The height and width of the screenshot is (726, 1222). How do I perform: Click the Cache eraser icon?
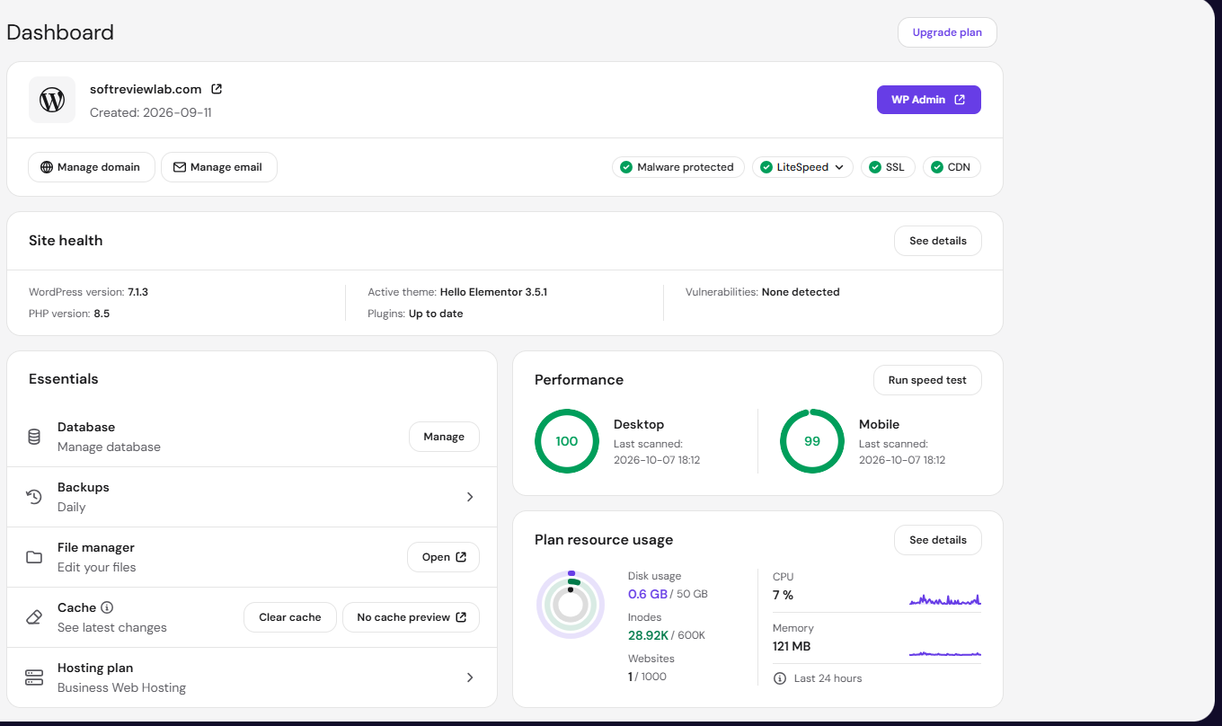(x=34, y=617)
